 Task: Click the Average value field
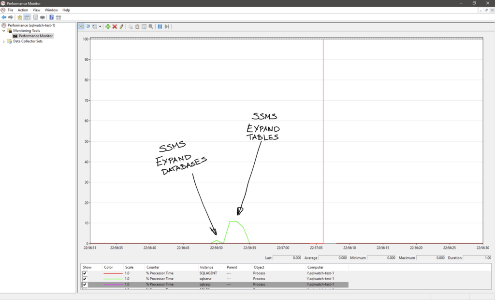[333, 258]
